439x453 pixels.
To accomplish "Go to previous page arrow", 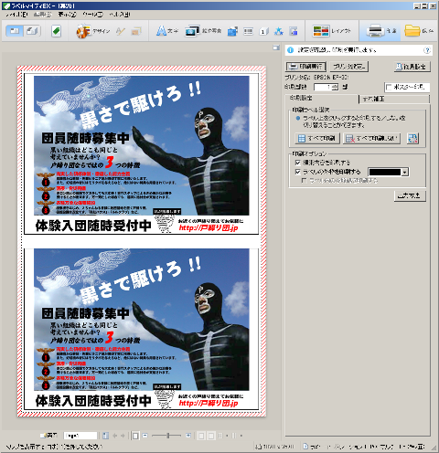I will [115, 436].
